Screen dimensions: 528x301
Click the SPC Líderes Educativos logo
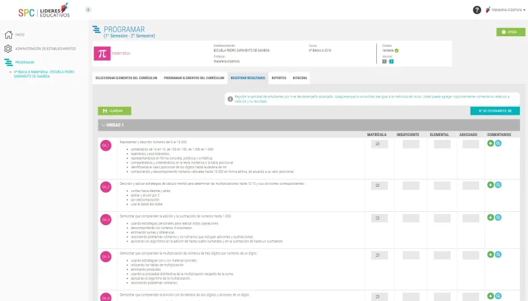point(44,11)
